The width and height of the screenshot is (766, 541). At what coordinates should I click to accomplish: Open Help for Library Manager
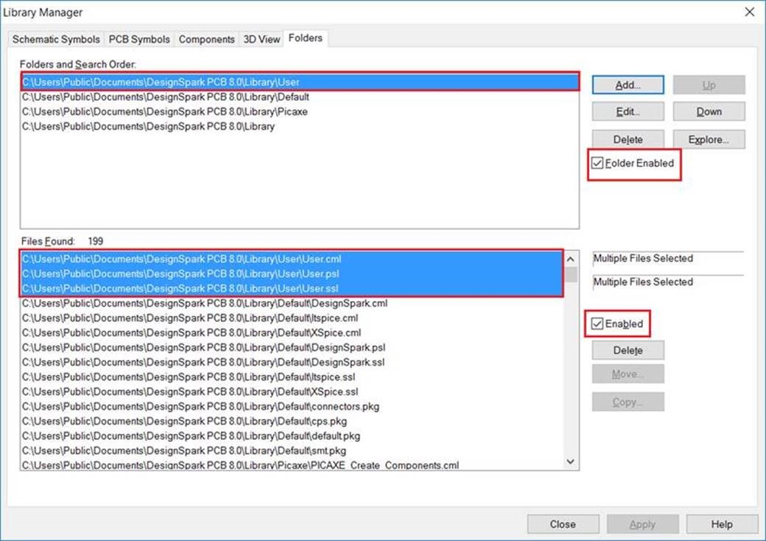(722, 524)
